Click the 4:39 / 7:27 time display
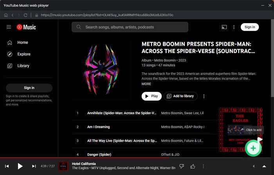Viewport: 274px width, 175px height. point(47,166)
